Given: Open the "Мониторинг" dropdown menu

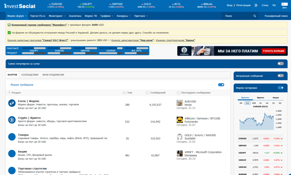Looking at the screenshot, I should coord(57,16).
